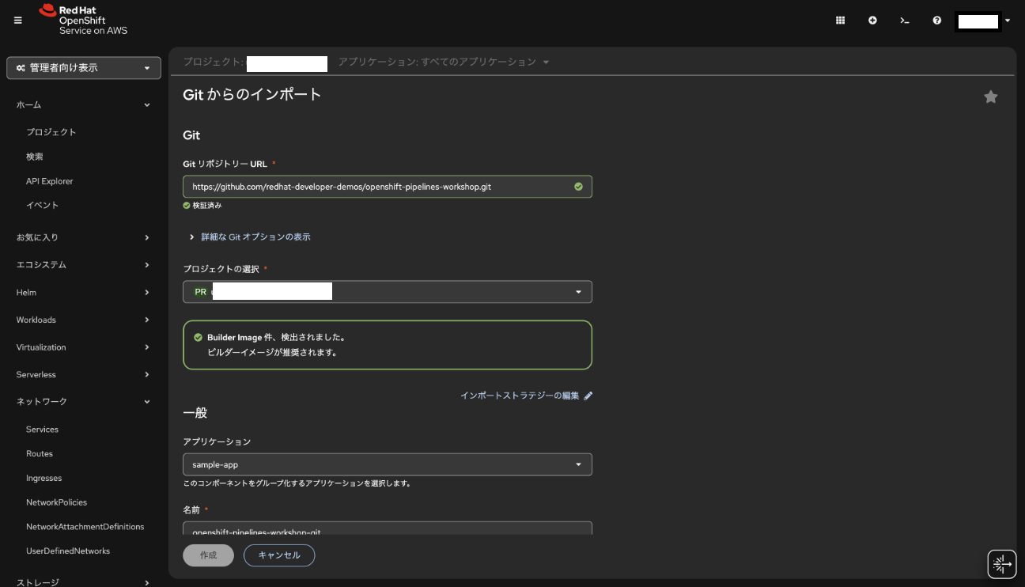Click the pencil icon beside インポートストラテジーの編集

tap(588, 396)
